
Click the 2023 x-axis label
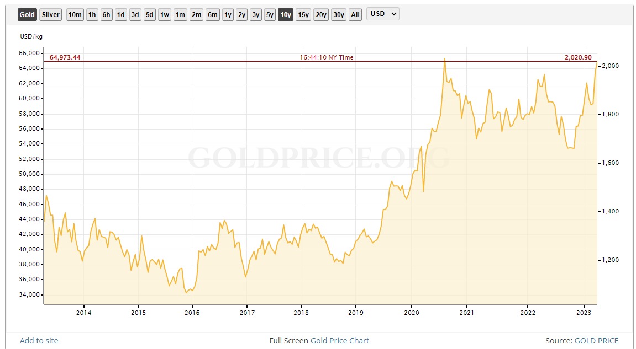pyautogui.click(x=584, y=313)
